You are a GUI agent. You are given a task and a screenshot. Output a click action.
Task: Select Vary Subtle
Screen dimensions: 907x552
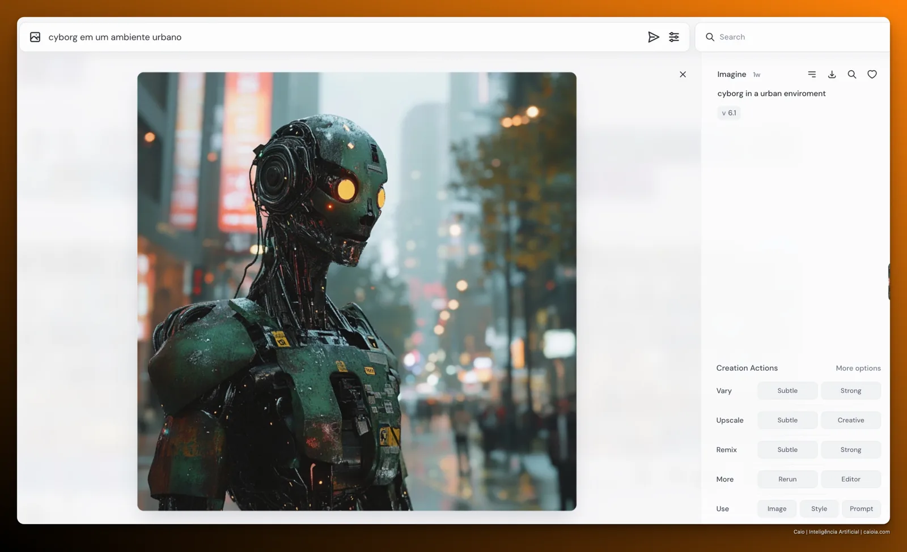(x=787, y=391)
